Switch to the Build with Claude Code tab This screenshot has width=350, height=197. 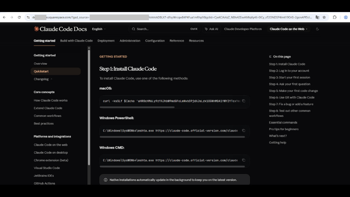point(76,40)
